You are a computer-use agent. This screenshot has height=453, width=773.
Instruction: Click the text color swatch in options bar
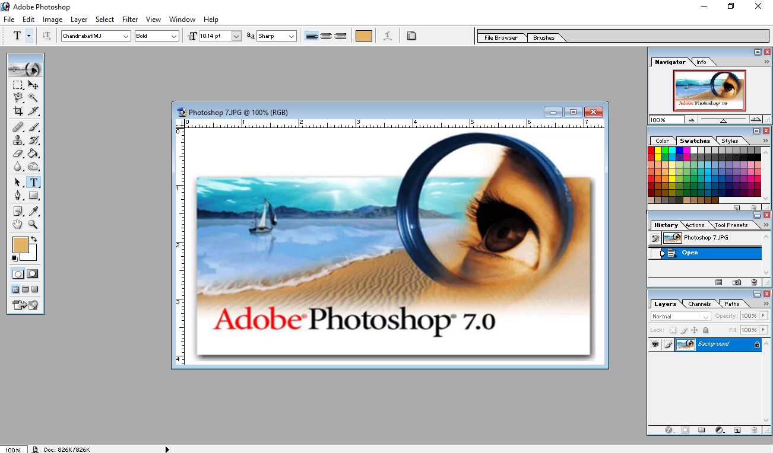click(364, 36)
